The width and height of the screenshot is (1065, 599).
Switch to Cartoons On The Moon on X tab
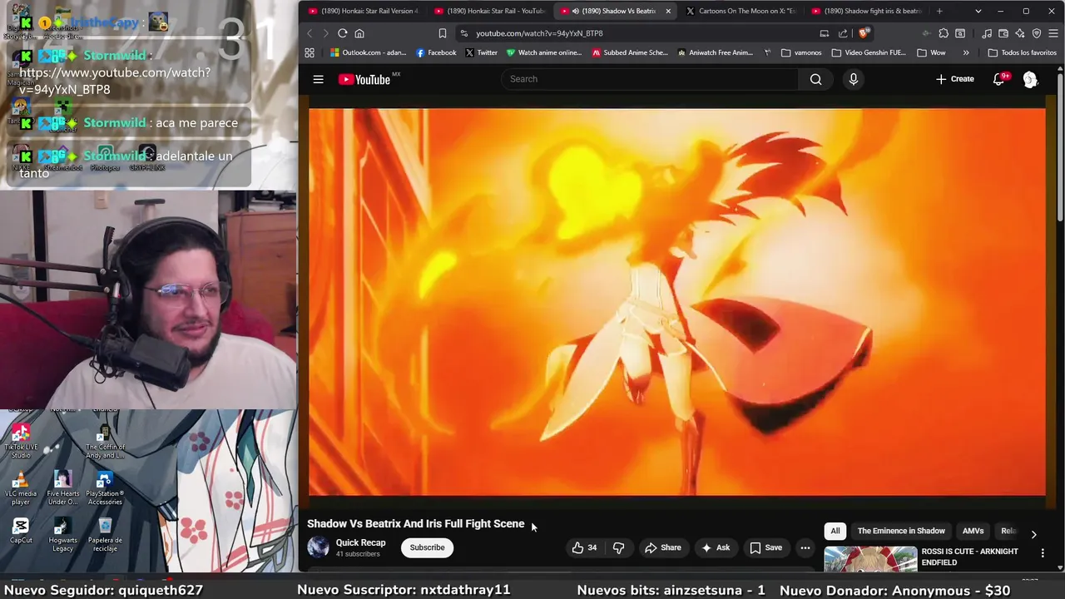point(741,11)
